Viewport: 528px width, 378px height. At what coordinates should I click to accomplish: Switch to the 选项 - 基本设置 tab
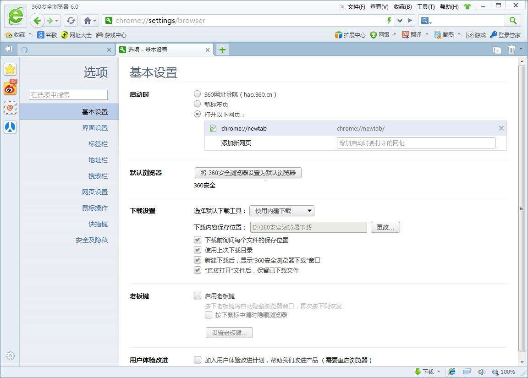[x=165, y=50]
